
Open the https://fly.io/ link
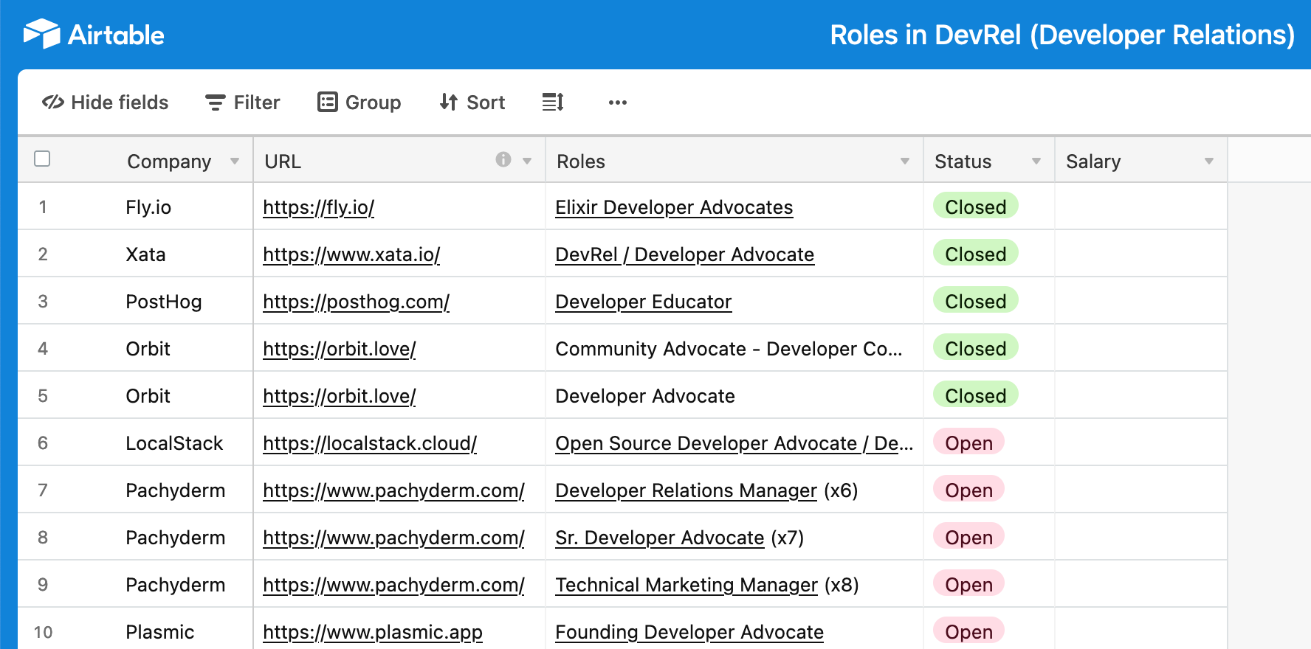pos(319,207)
